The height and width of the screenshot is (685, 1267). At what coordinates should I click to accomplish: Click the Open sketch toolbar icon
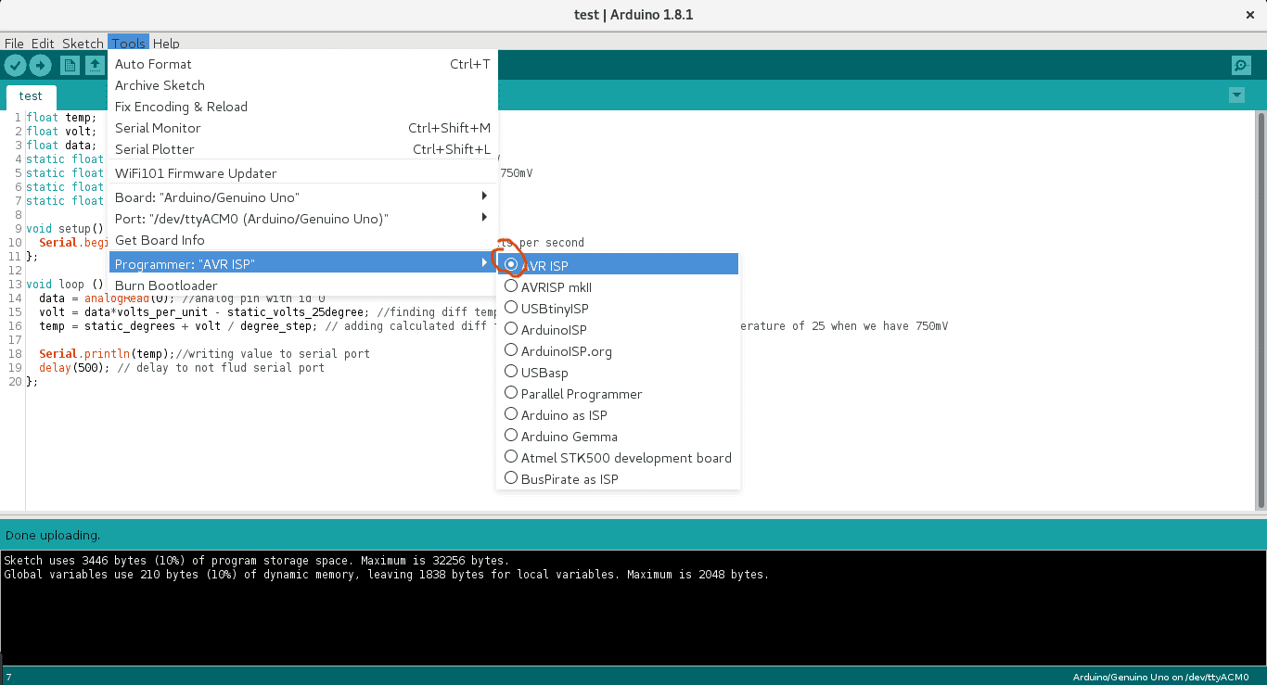96,65
